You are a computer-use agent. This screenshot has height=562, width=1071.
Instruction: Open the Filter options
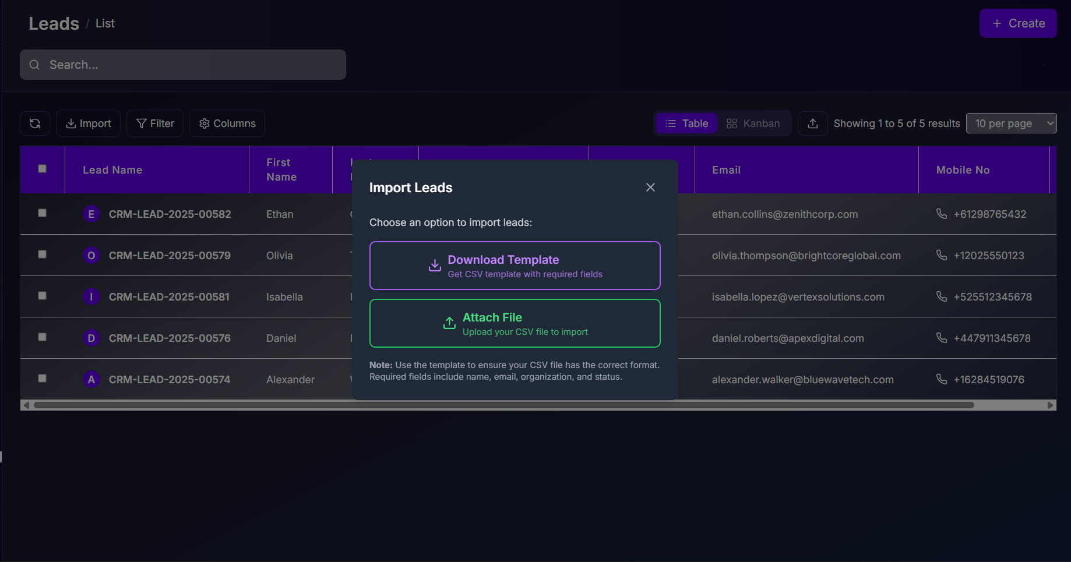pos(155,123)
